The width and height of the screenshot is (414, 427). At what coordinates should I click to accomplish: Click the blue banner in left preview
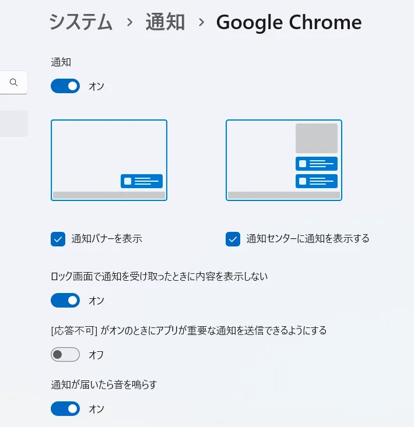click(x=142, y=181)
